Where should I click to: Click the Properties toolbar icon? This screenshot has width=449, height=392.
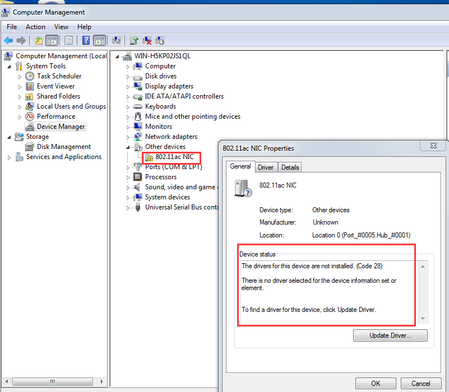[69, 41]
